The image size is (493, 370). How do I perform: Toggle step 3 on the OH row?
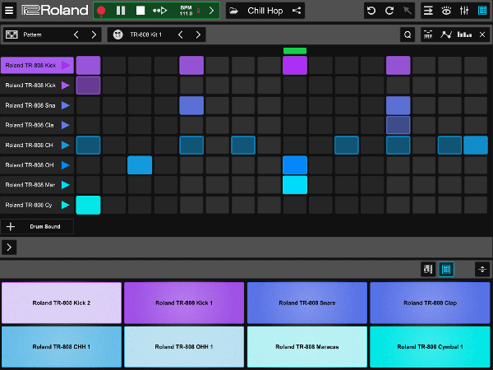coord(140,165)
